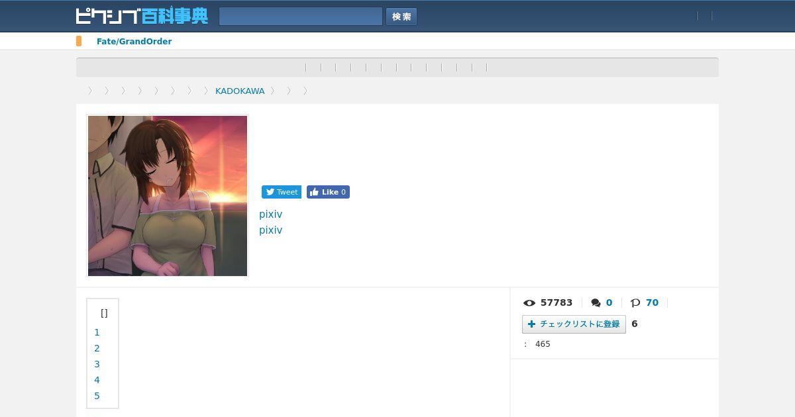Click the orange marker beside Fate/GrandOrder
This screenshot has height=417, width=795.
click(x=79, y=41)
